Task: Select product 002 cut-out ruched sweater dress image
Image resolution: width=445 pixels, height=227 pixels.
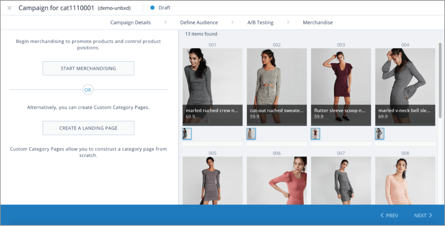Action: (x=277, y=87)
